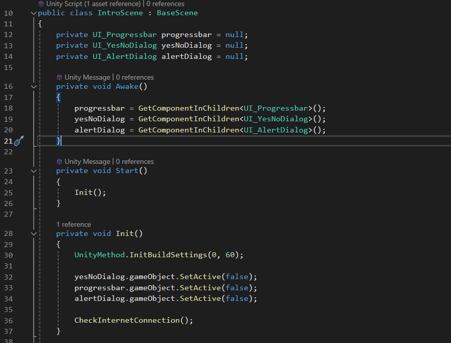Click UI_AlertDialog type on line 14
The image size is (451, 343).
coord(125,56)
